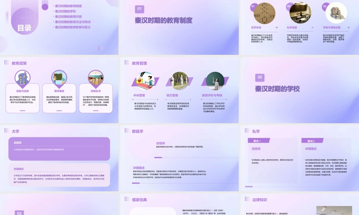
Task: Click the 详细描述 heading on the 郡县学 slide
Action: (139, 168)
